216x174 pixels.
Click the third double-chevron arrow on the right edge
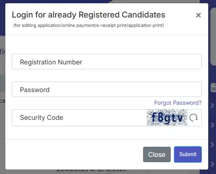(212, 145)
